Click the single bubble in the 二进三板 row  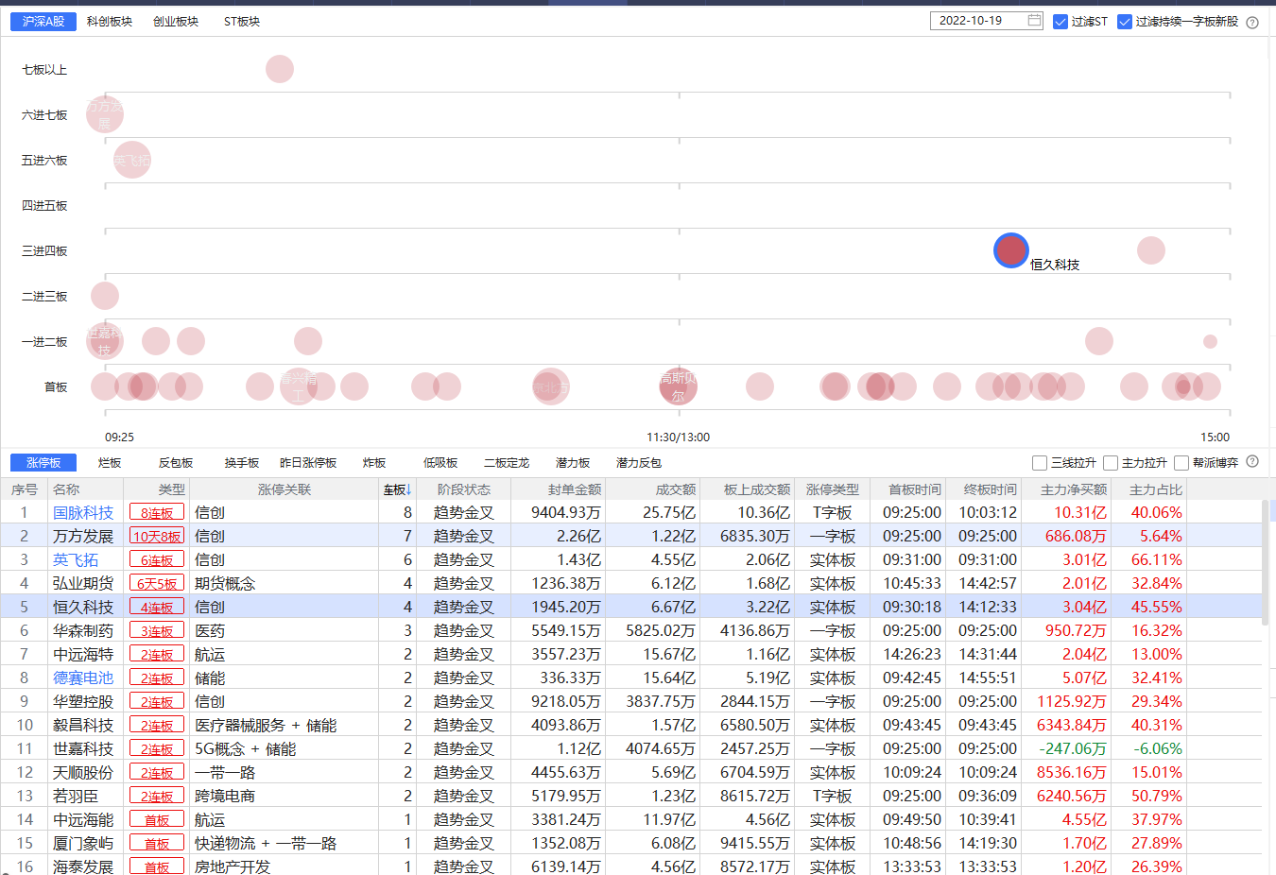tap(105, 296)
